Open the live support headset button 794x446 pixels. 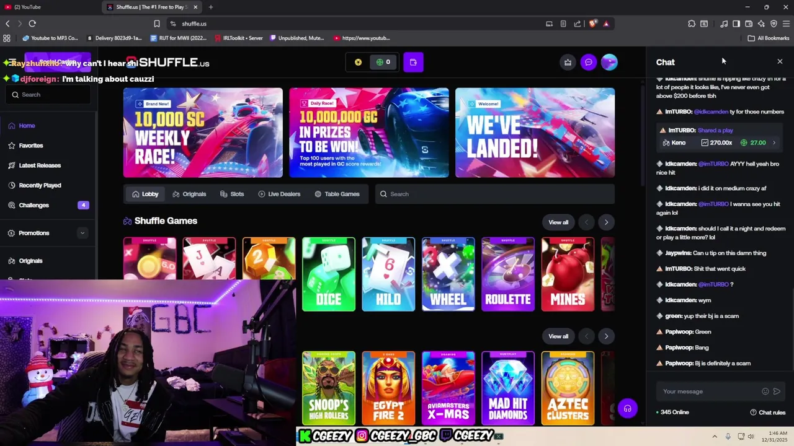(627, 409)
